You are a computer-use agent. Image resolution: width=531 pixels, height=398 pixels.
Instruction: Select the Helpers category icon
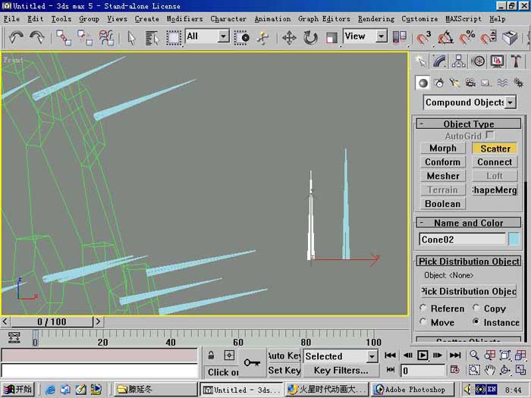coord(486,83)
